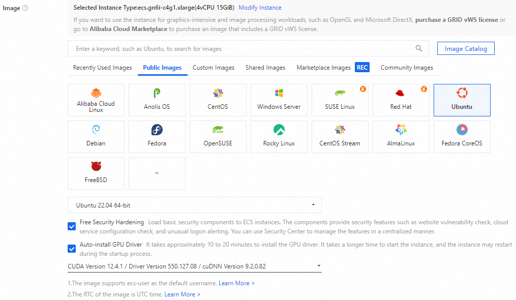
Task: Switch to Custom Images tab
Action: 214,68
